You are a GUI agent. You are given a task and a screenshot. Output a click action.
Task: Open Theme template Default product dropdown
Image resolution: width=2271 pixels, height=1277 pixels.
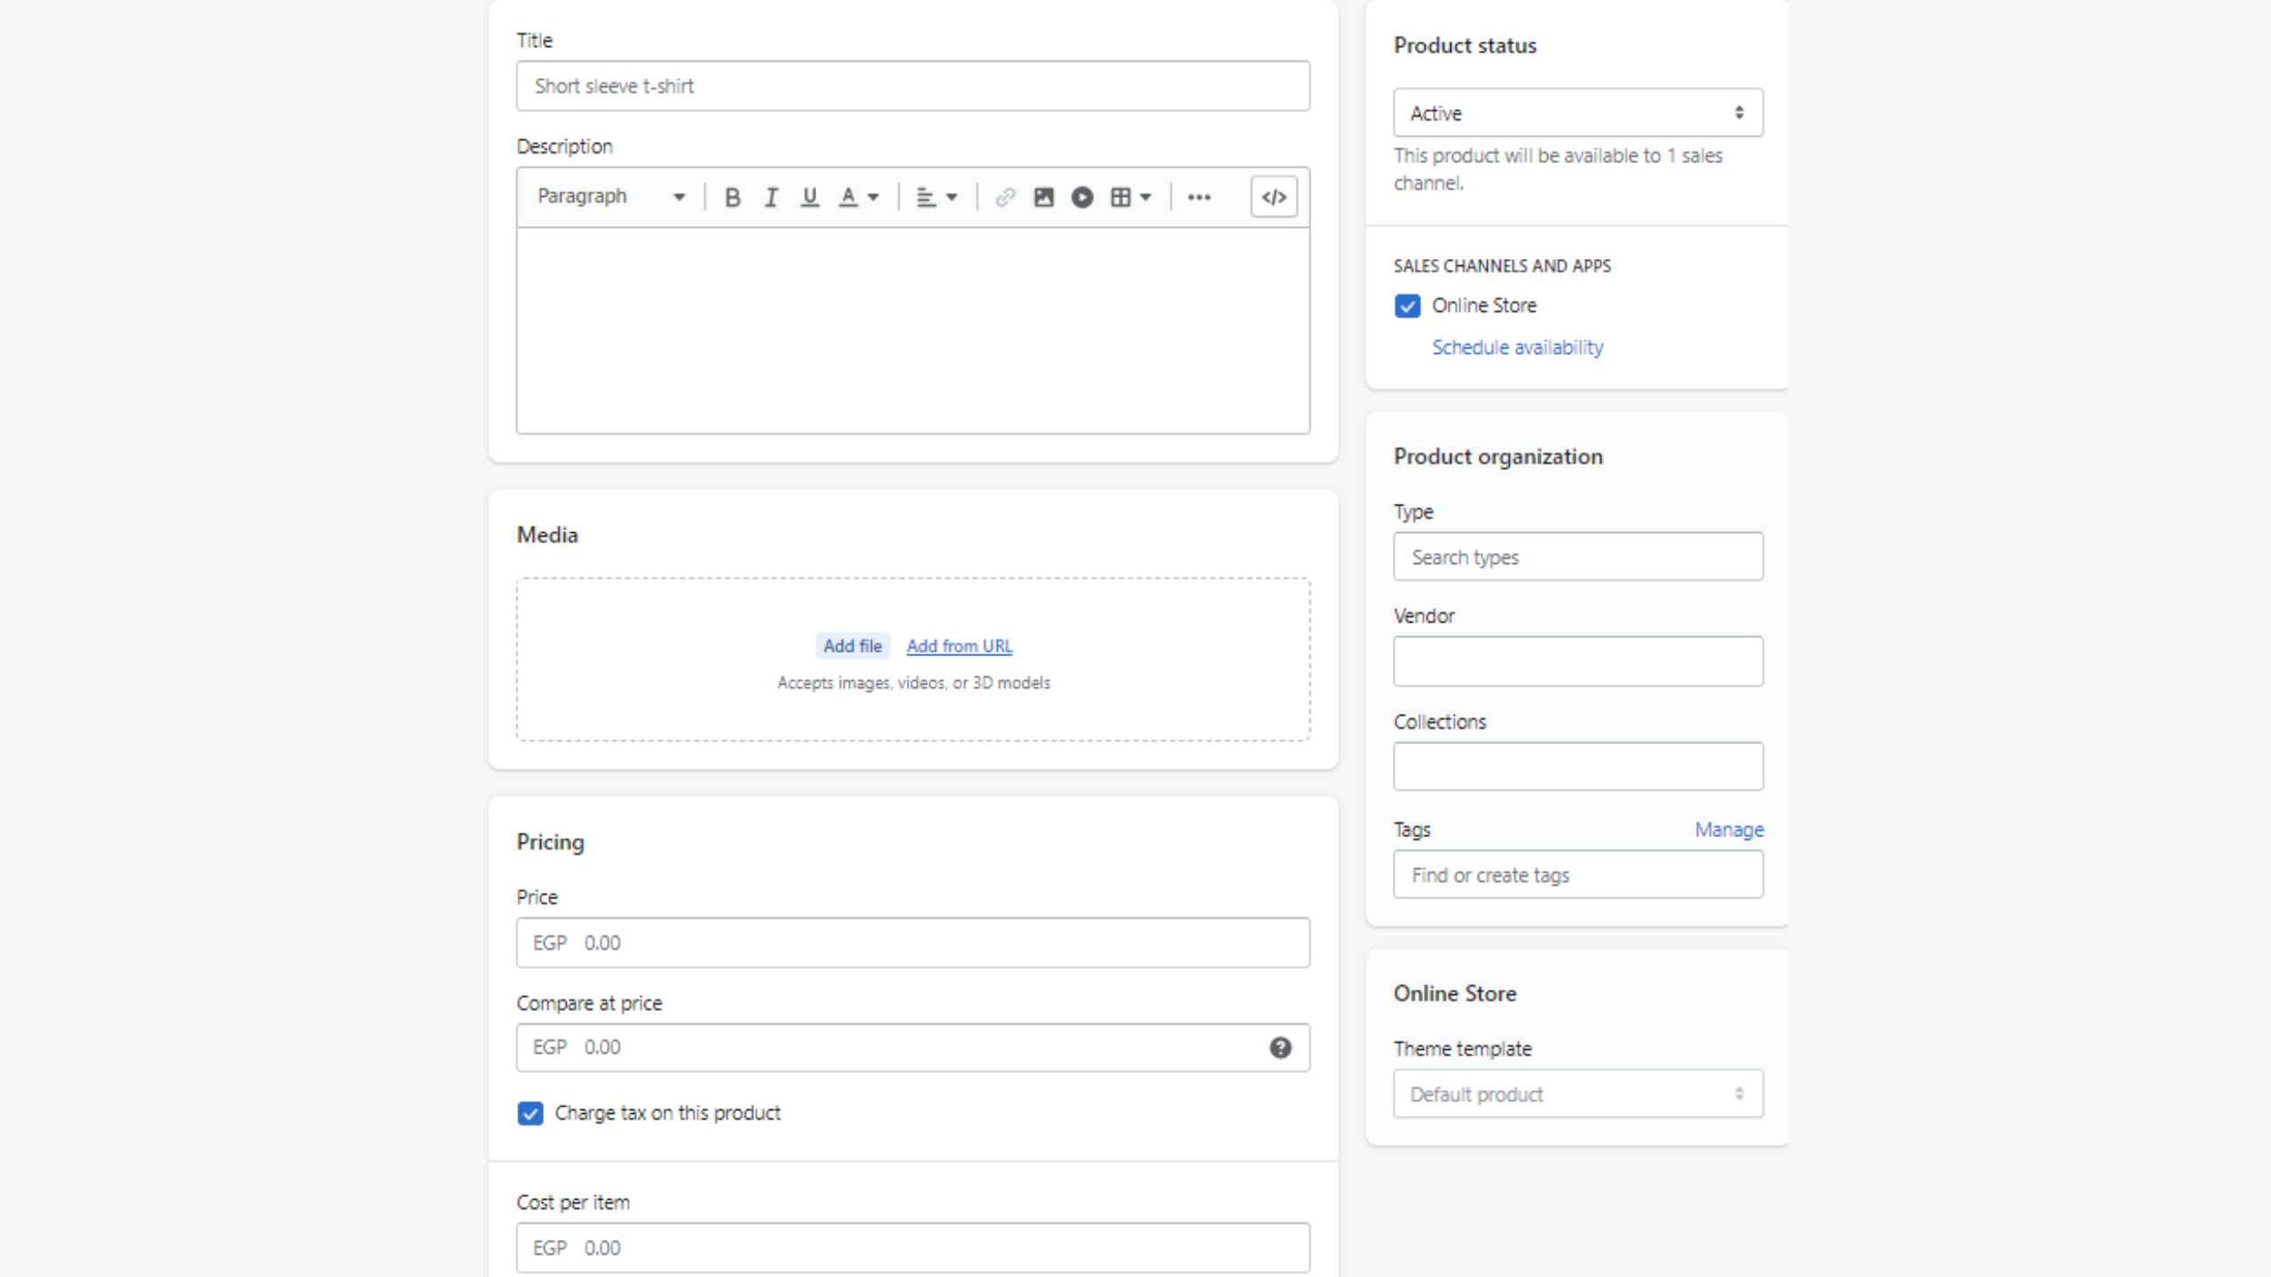coord(1577,1093)
